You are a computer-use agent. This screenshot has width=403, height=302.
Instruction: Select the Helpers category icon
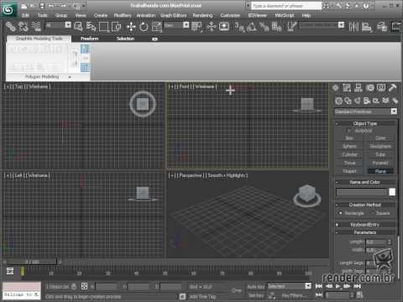(x=376, y=101)
